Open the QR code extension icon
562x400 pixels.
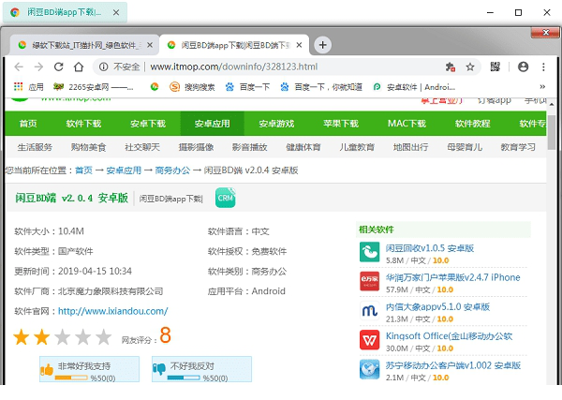click(x=495, y=67)
